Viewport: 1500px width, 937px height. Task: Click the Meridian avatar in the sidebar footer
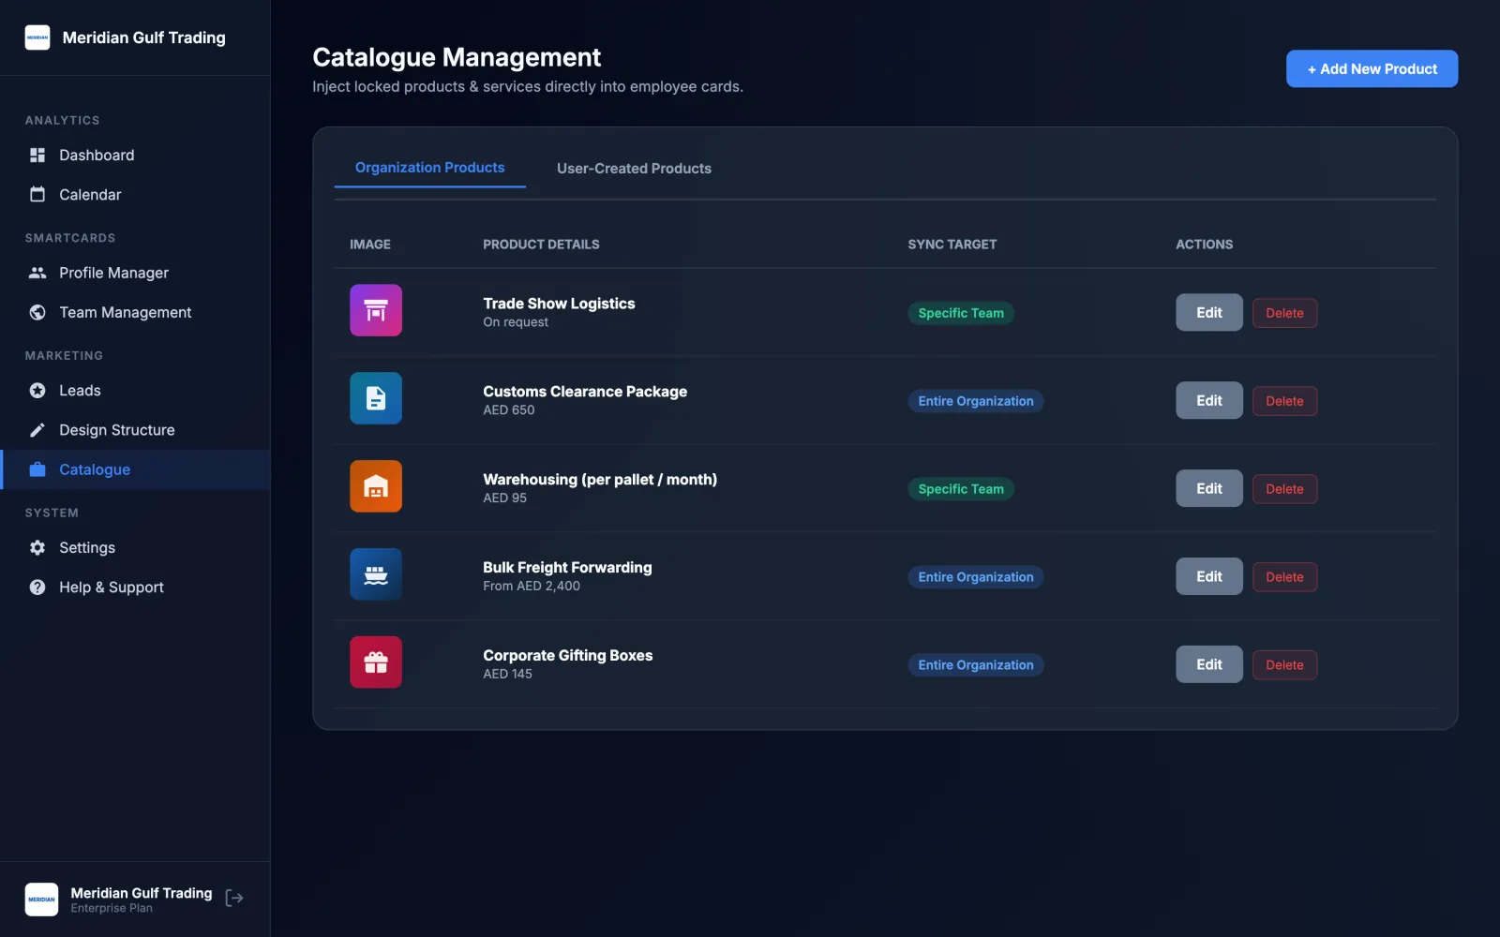pyautogui.click(x=41, y=900)
